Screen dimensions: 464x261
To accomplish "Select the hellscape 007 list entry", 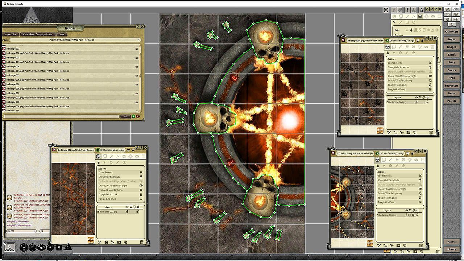I will 71,93.
